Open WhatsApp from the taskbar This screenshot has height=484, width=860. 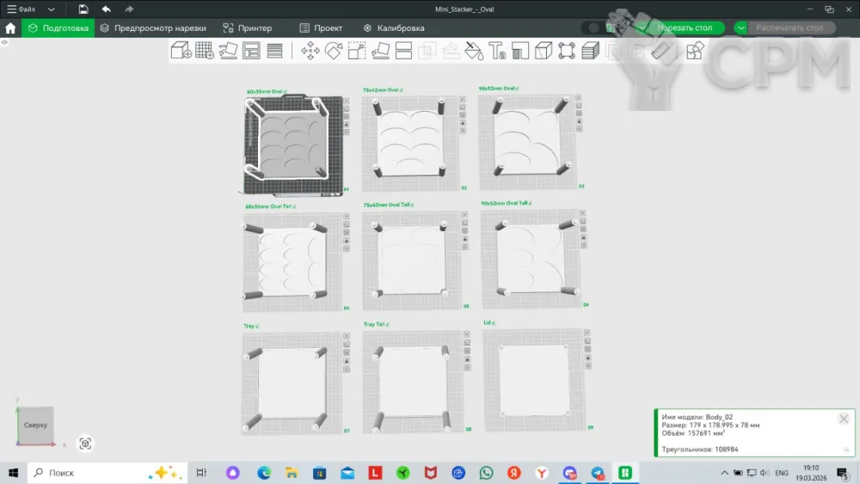point(486,473)
